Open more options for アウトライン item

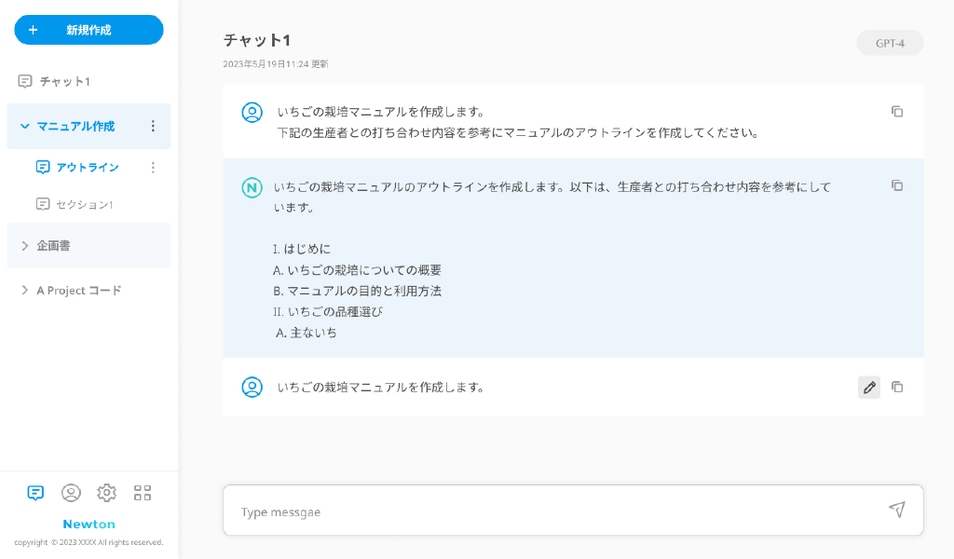pos(154,168)
